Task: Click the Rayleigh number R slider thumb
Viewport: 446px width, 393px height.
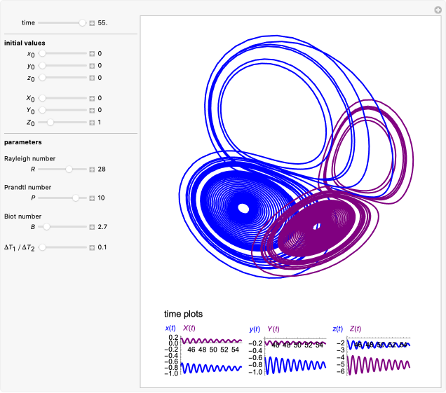Action: point(69,170)
